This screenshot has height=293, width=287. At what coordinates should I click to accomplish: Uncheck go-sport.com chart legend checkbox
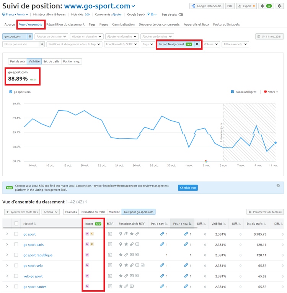11,92
